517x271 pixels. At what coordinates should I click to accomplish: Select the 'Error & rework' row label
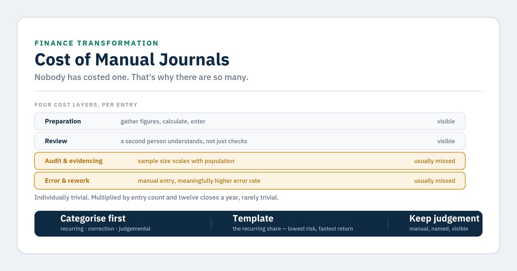pyautogui.click(x=67, y=181)
